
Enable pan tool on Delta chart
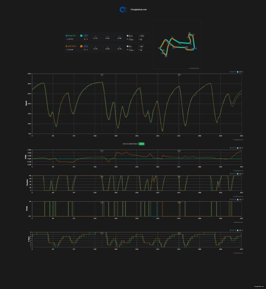[237, 148]
